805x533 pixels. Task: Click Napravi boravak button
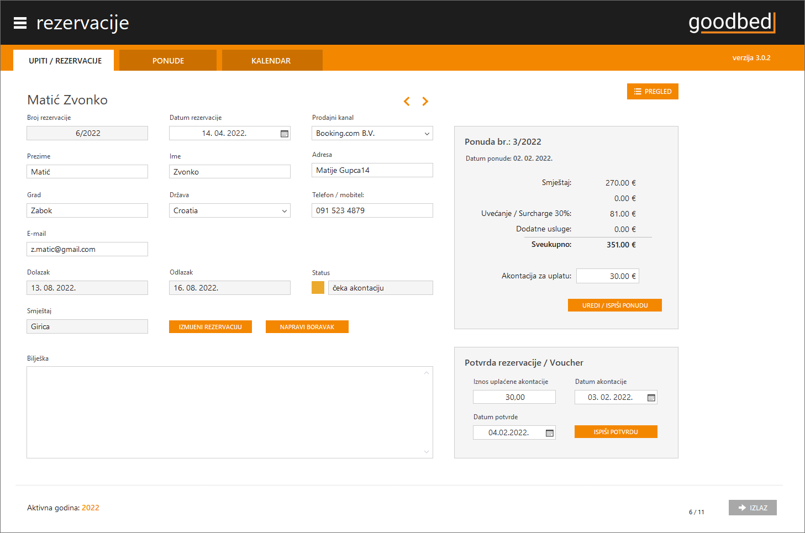point(307,326)
